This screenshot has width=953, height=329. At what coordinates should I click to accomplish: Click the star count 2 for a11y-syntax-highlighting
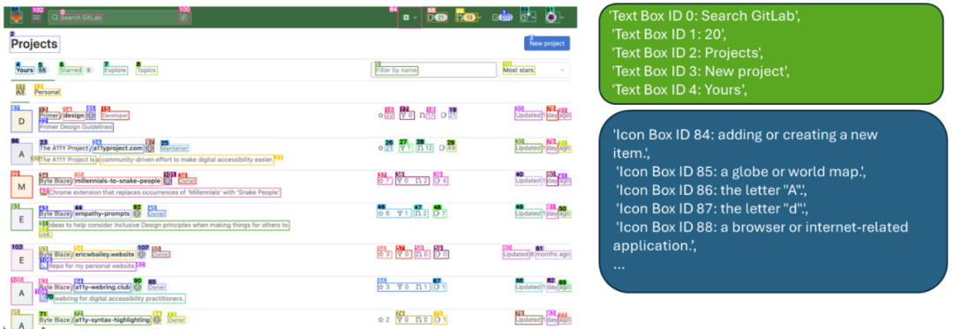(384, 320)
